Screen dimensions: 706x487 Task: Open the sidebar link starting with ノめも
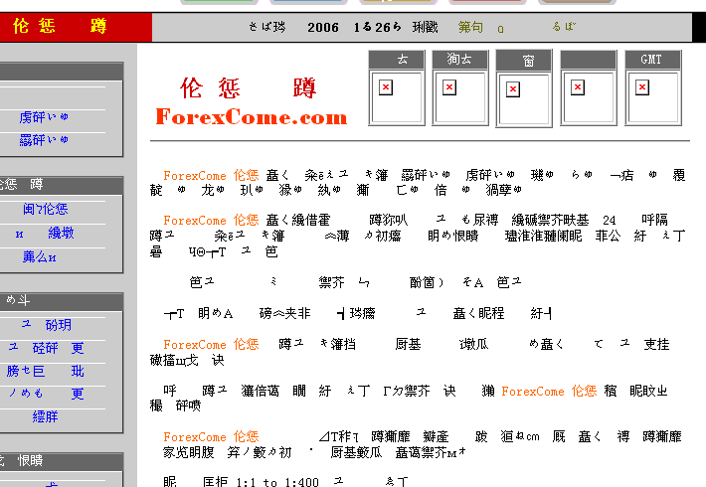click(x=46, y=394)
